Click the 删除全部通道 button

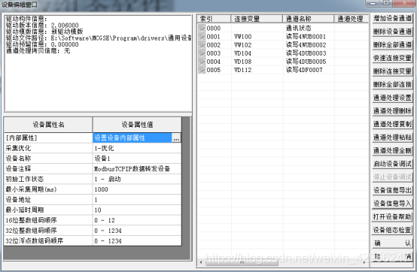pos(392,45)
